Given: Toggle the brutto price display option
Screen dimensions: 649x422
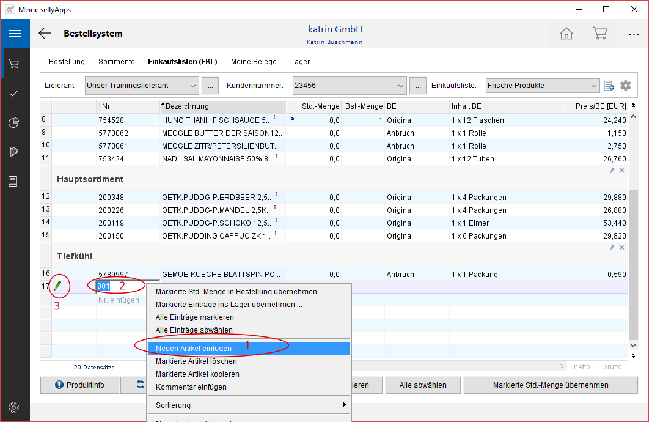Looking at the screenshot, I should [612, 367].
